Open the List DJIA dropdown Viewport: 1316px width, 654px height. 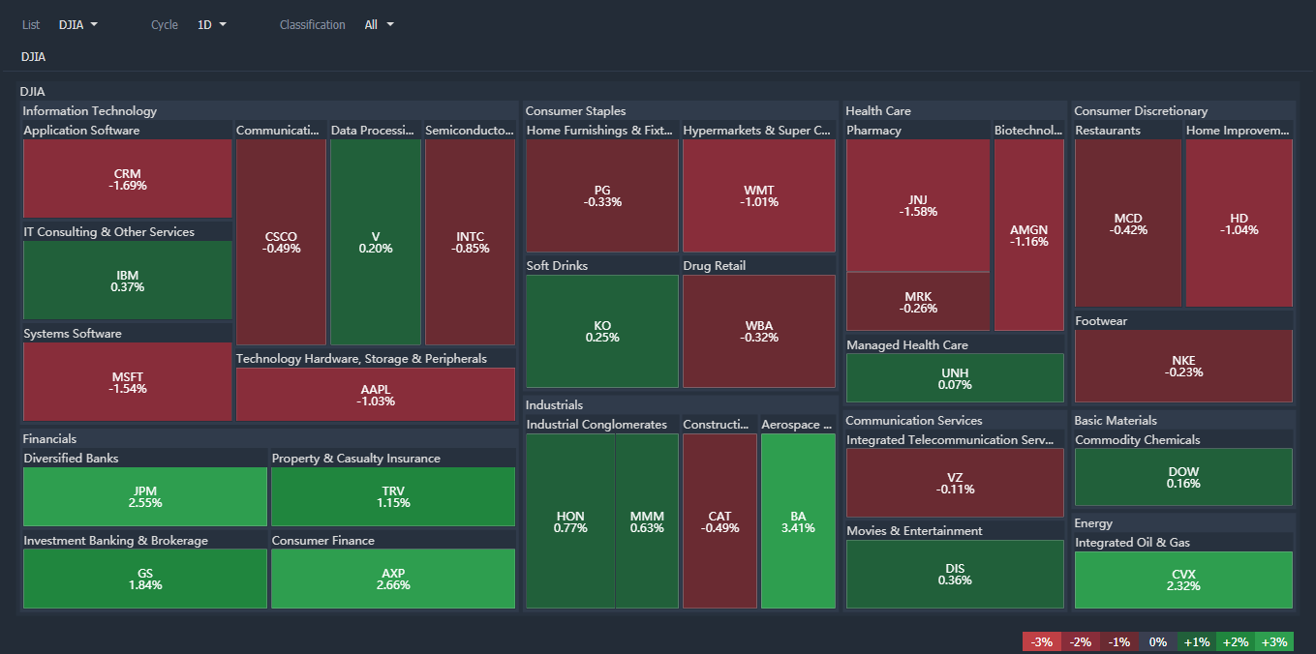[78, 25]
